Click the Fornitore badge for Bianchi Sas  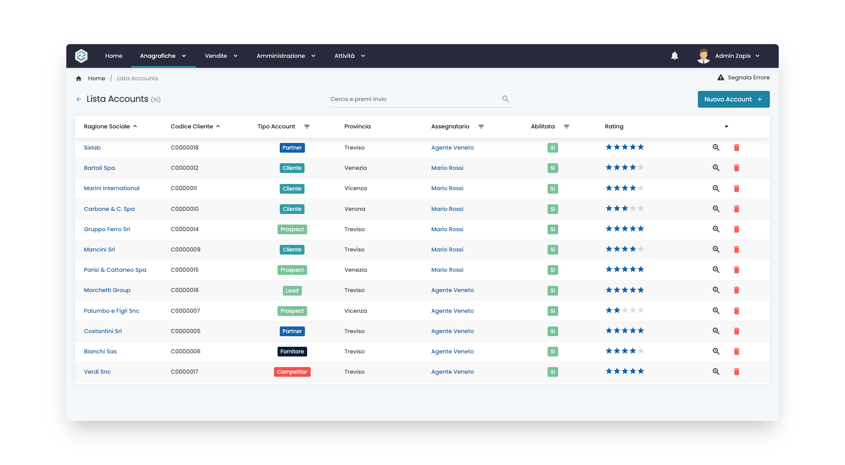click(292, 352)
